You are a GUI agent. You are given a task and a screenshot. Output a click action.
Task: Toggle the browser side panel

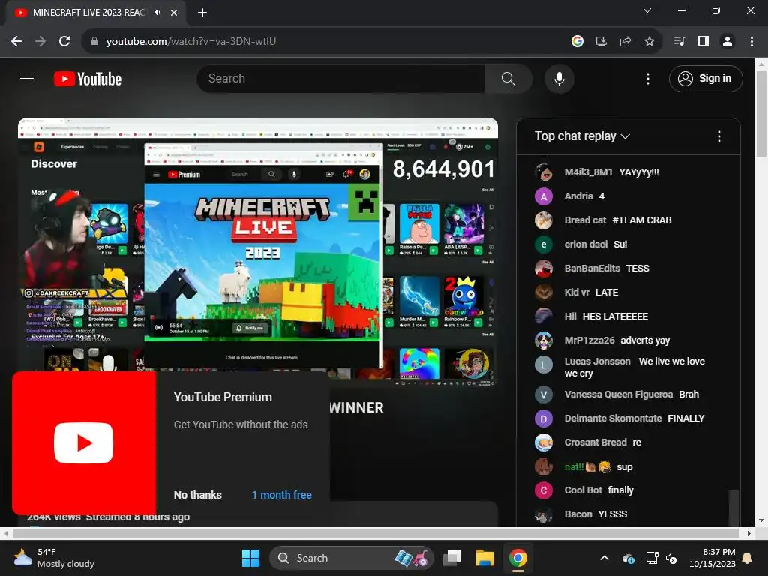[x=703, y=42]
